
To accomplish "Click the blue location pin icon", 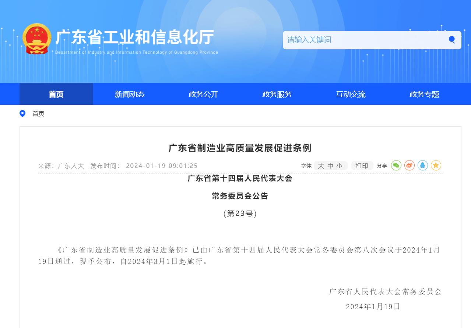I will point(22,114).
